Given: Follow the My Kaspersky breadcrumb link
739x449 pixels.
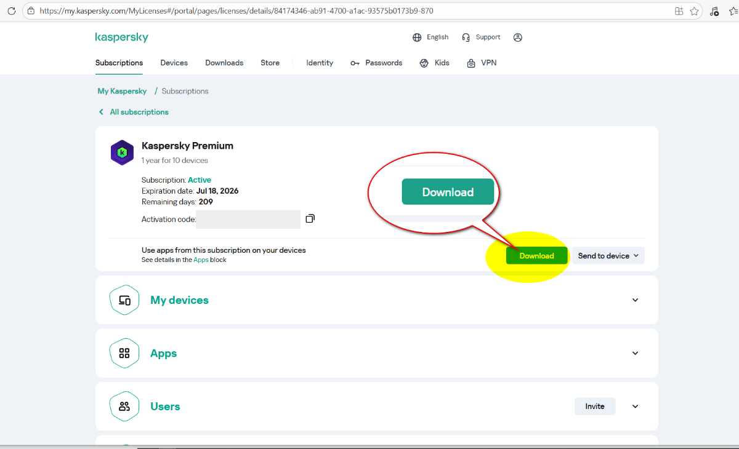Looking at the screenshot, I should coord(122,91).
